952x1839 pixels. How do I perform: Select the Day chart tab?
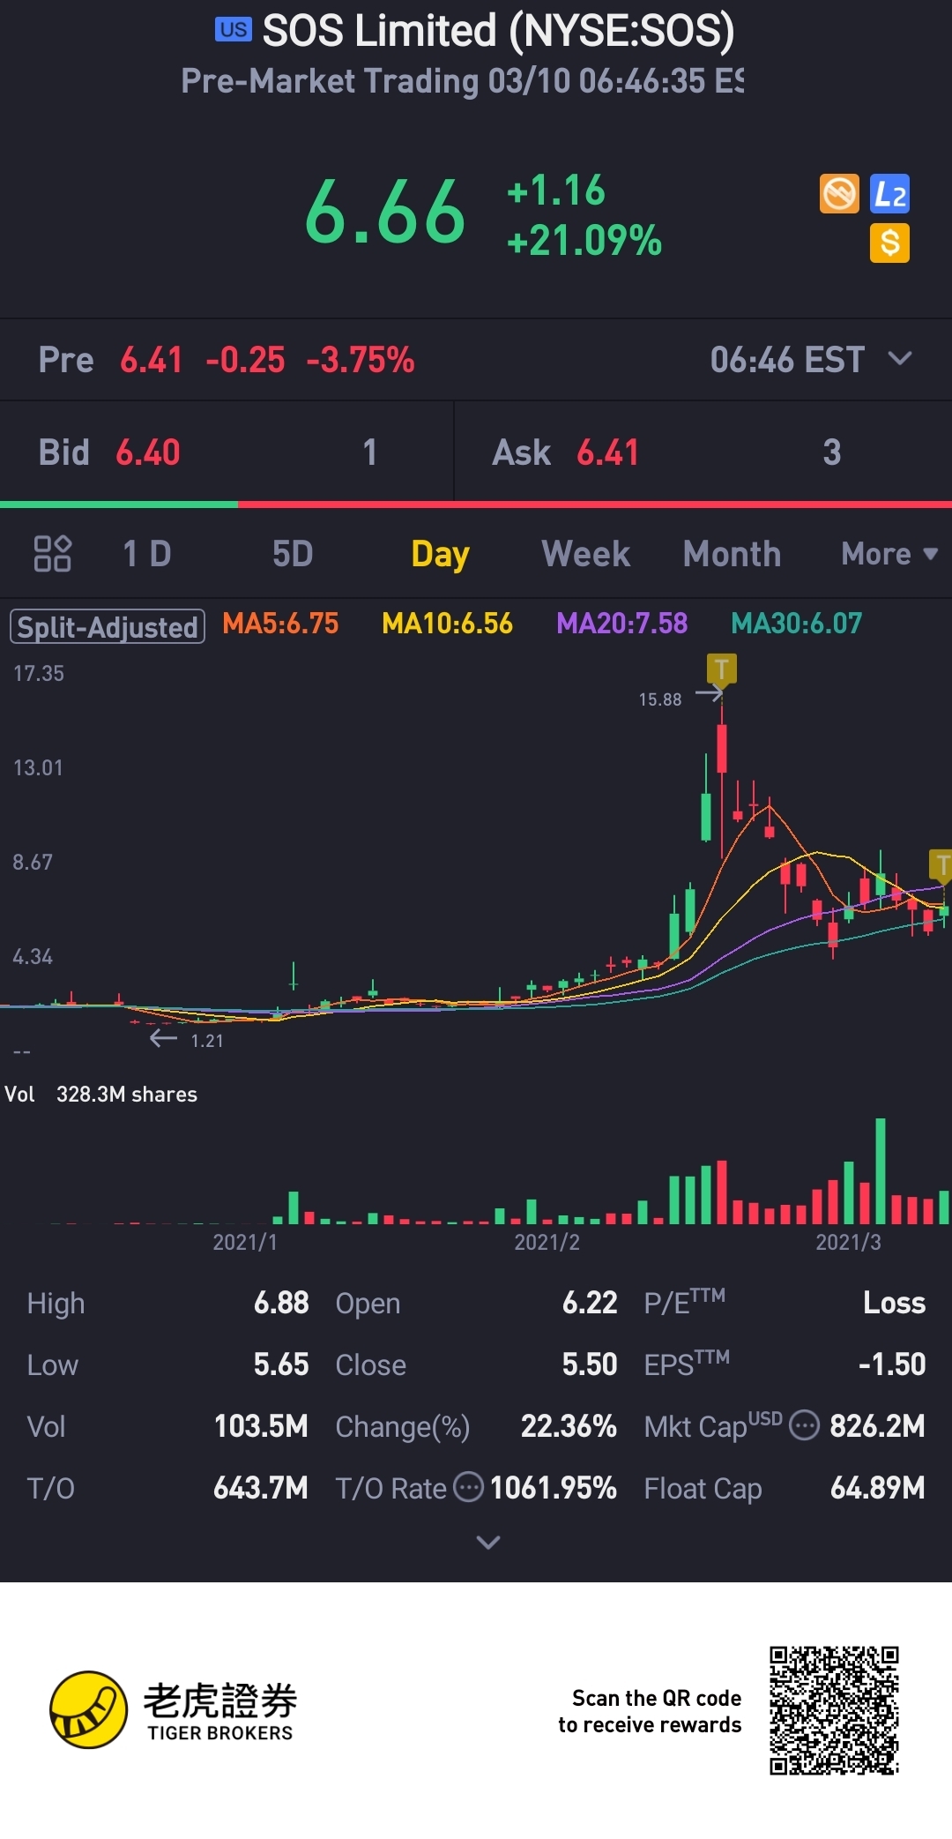(x=440, y=555)
